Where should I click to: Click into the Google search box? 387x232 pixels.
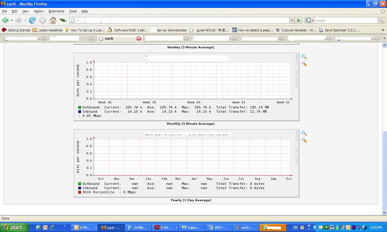click(346, 20)
